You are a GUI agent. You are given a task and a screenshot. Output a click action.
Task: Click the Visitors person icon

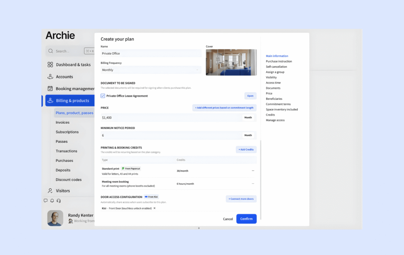point(50,191)
